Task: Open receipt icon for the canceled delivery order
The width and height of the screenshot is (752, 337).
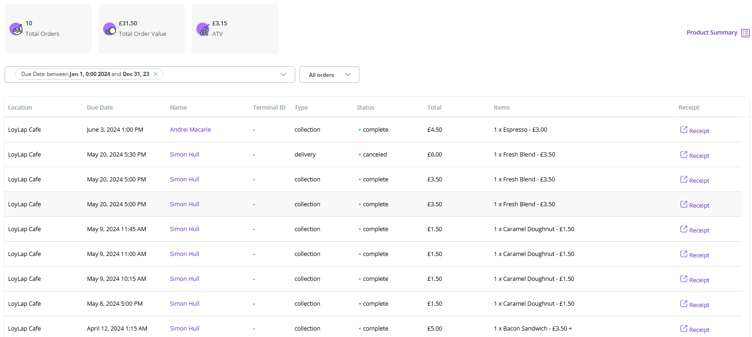Action: click(684, 155)
